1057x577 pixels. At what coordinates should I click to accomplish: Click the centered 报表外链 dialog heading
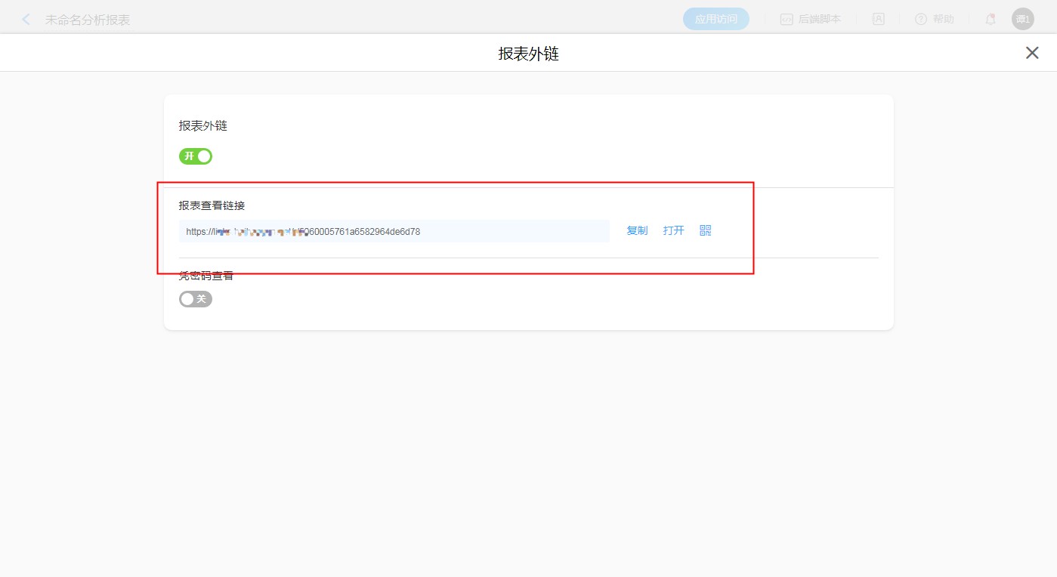click(528, 54)
